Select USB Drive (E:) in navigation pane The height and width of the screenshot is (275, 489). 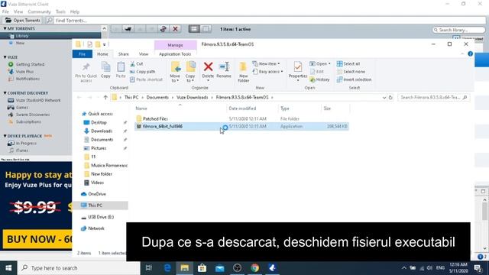(101, 217)
